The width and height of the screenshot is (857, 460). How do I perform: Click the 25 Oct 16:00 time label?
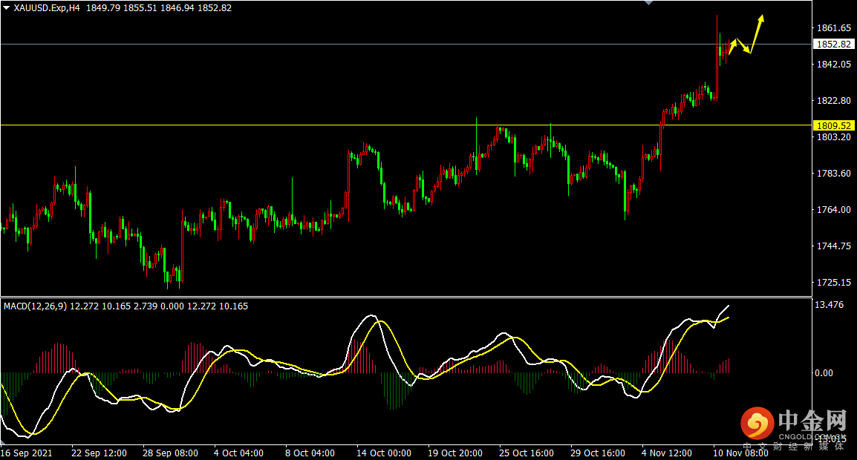(527, 453)
